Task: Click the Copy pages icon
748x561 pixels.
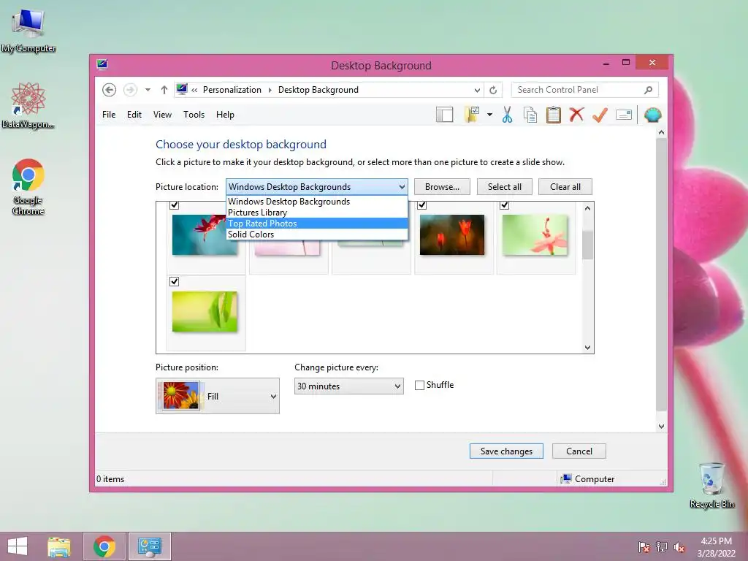Action: click(530, 115)
